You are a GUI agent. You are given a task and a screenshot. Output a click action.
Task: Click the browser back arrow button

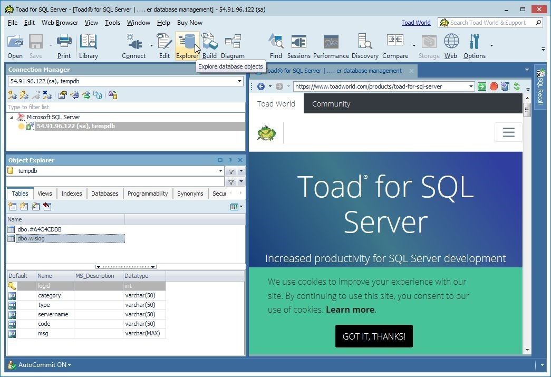tap(261, 86)
